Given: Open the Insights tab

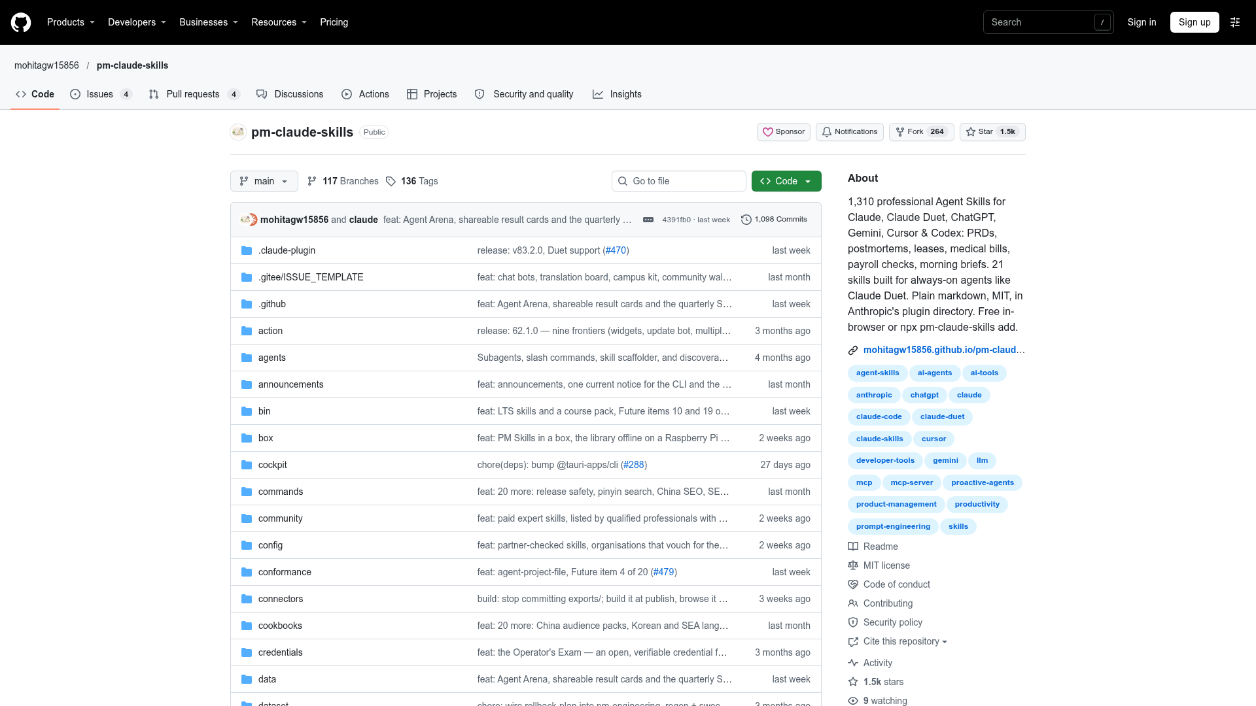Looking at the screenshot, I should (617, 94).
